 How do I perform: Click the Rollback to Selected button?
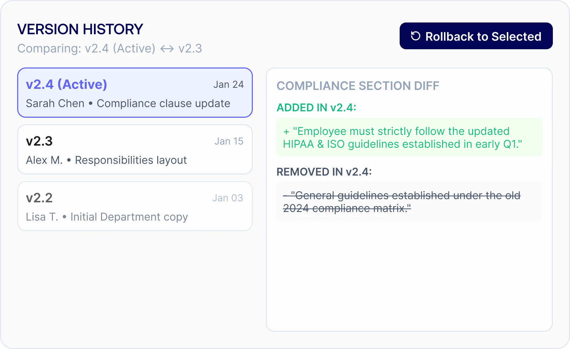click(476, 36)
